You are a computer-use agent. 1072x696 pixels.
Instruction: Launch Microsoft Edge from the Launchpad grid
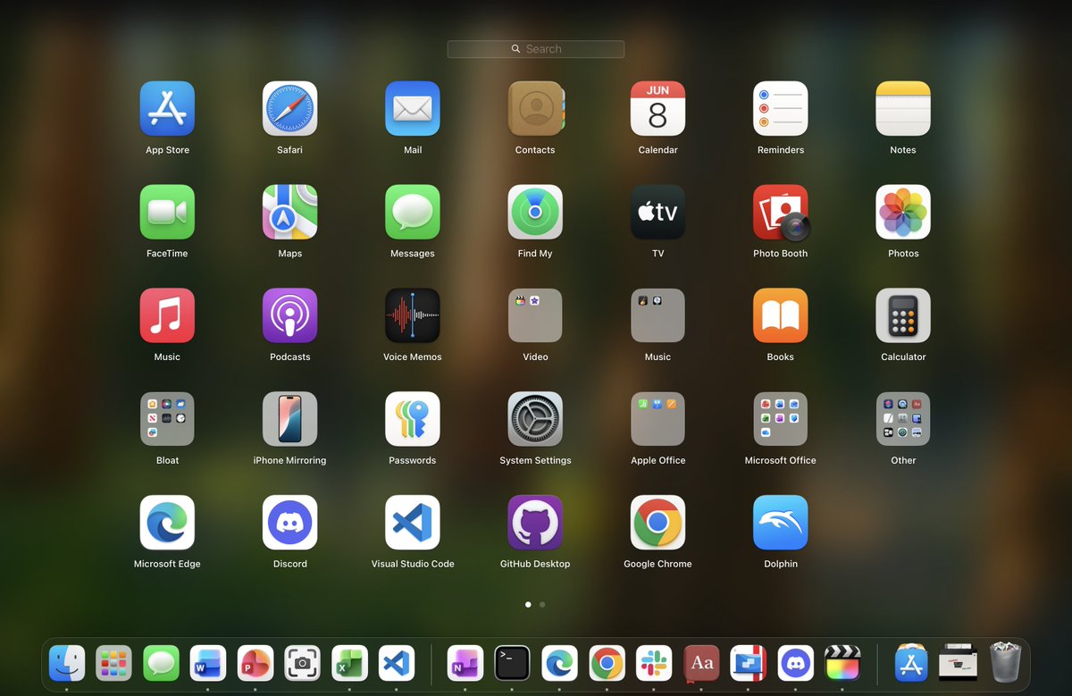167,523
